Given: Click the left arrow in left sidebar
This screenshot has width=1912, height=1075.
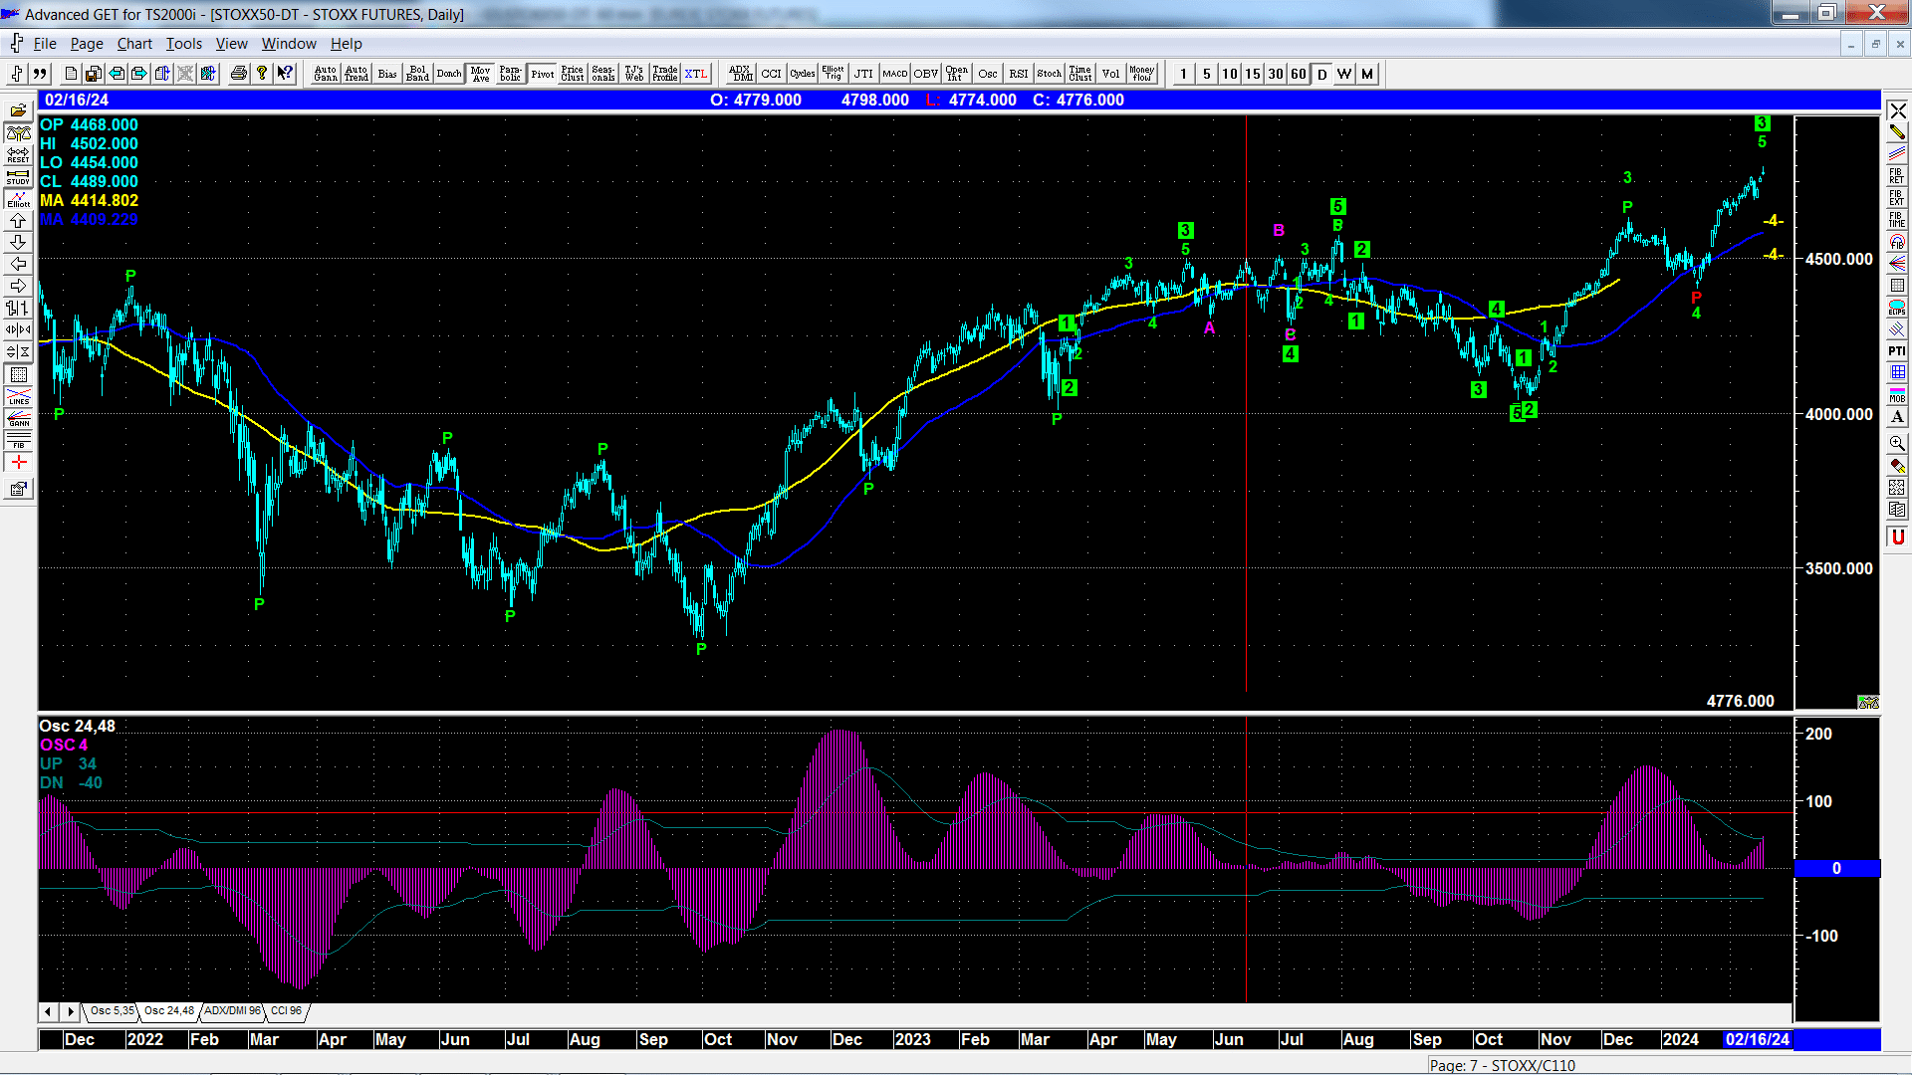Looking at the screenshot, I should tap(18, 265).
